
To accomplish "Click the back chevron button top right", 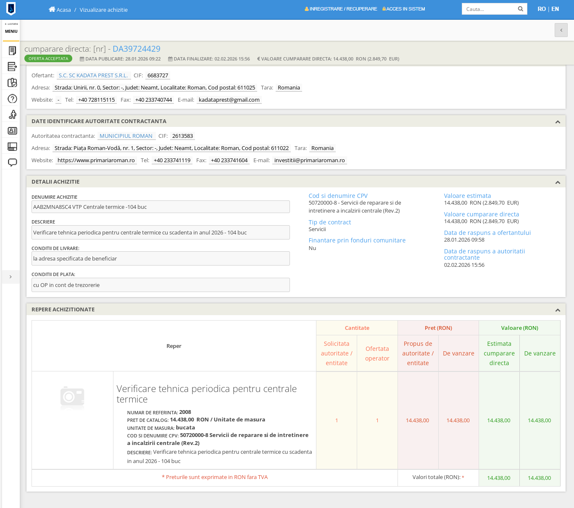I will point(561,30).
